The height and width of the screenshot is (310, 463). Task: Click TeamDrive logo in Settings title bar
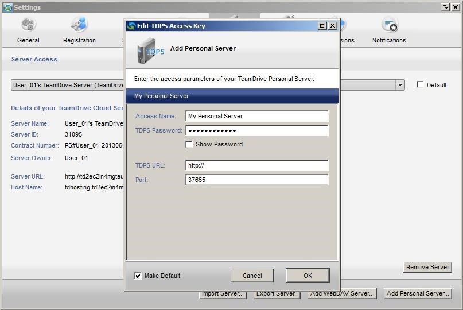coord(8,7)
